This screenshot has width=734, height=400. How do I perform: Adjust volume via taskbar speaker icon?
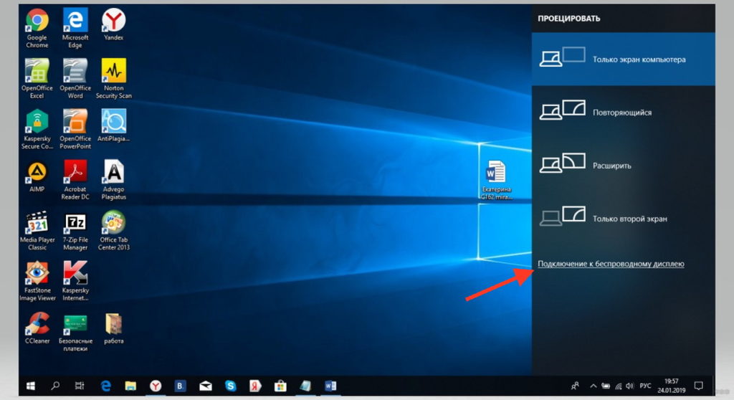coord(629,386)
